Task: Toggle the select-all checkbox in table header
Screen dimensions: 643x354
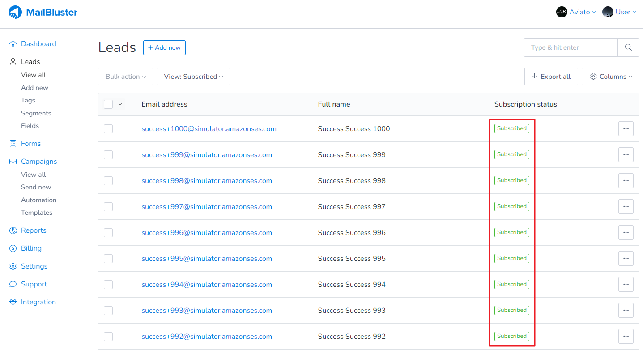Action: click(108, 104)
